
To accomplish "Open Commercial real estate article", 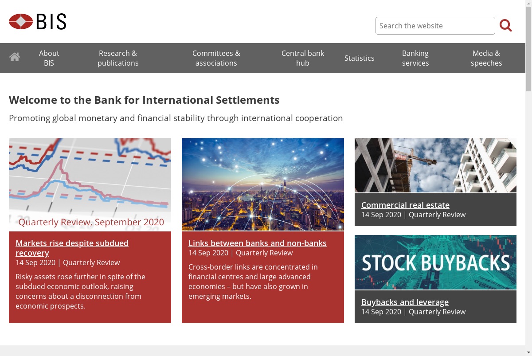I will 405,205.
